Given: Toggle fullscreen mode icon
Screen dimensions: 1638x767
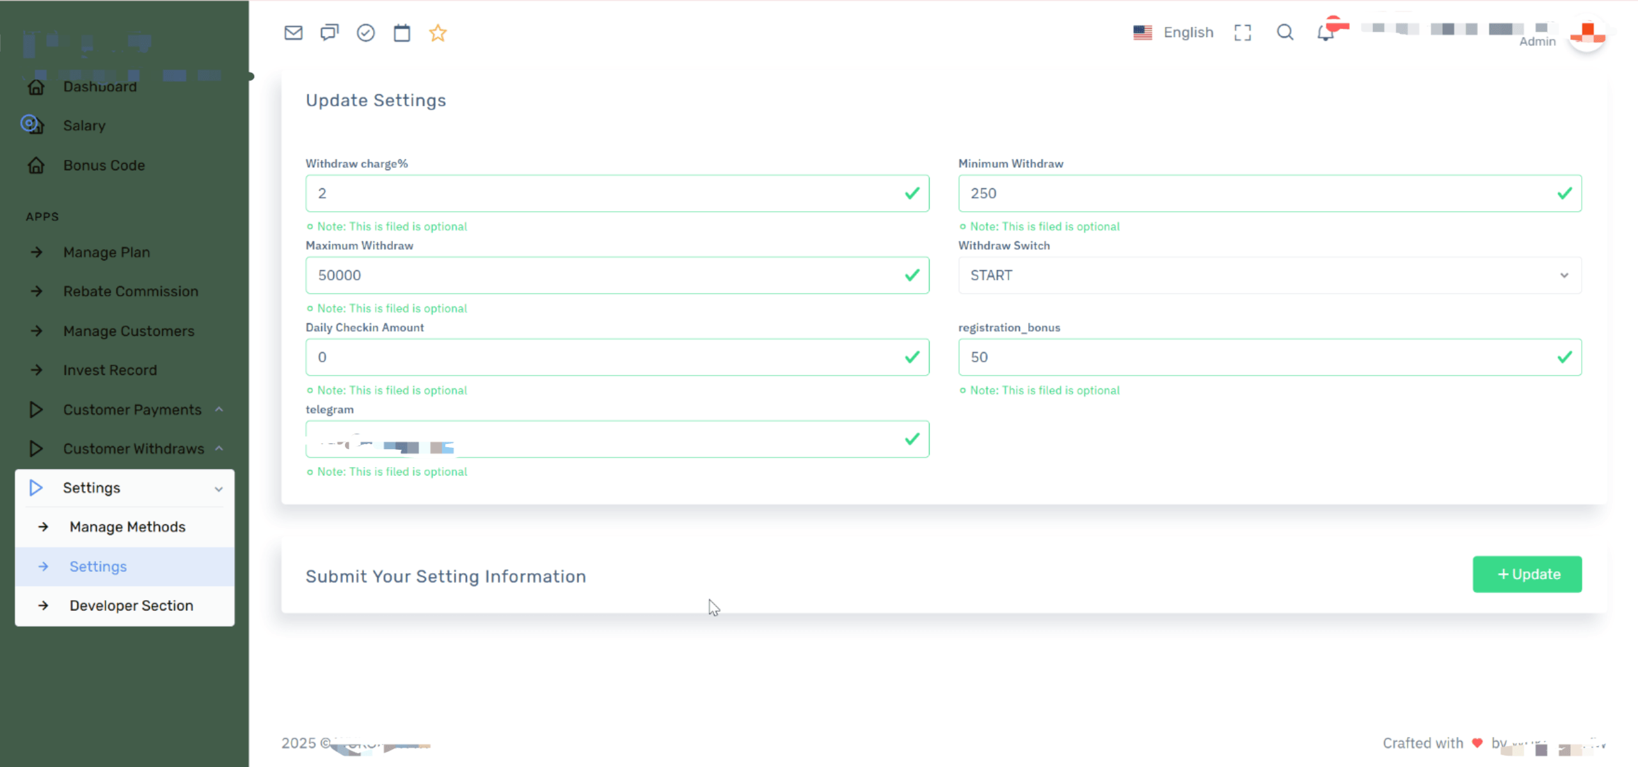Looking at the screenshot, I should pos(1242,33).
